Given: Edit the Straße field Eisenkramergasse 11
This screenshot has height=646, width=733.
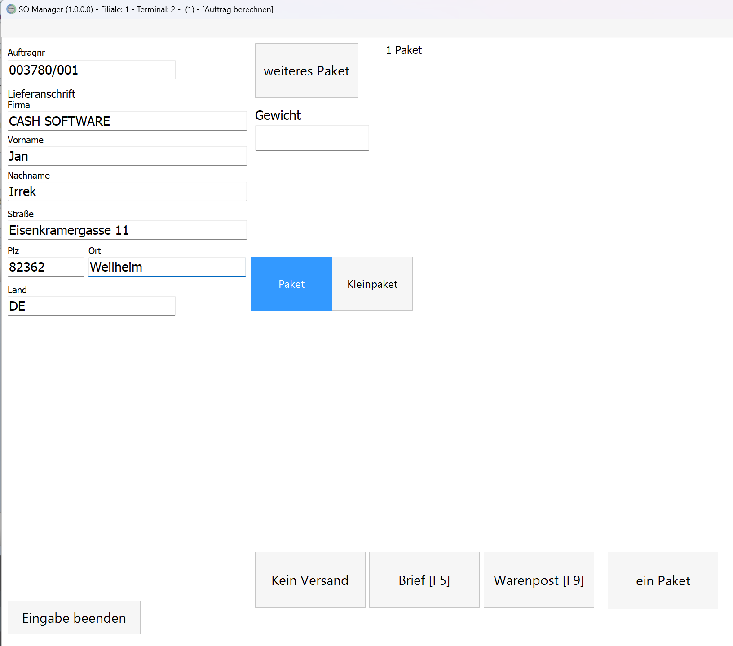Looking at the screenshot, I should 127,230.
